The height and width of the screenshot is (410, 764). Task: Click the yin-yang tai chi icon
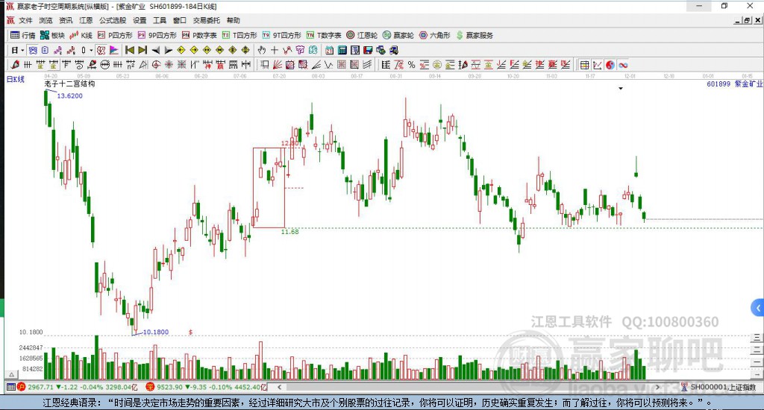(610, 65)
